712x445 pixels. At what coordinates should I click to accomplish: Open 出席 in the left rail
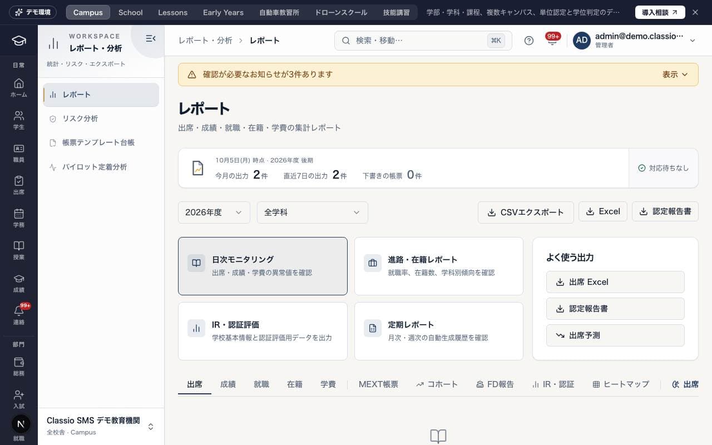click(x=18, y=185)
